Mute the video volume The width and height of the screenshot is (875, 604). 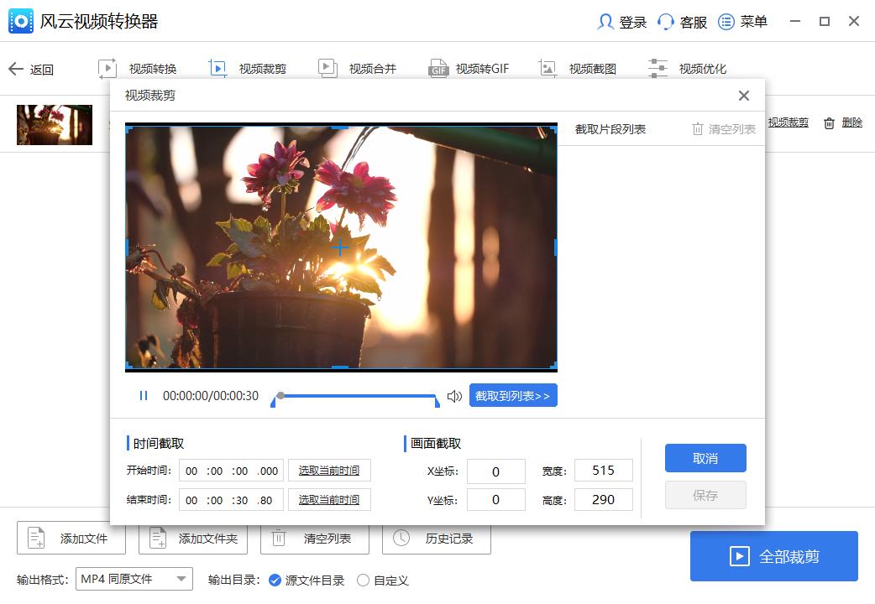[455, 395]
